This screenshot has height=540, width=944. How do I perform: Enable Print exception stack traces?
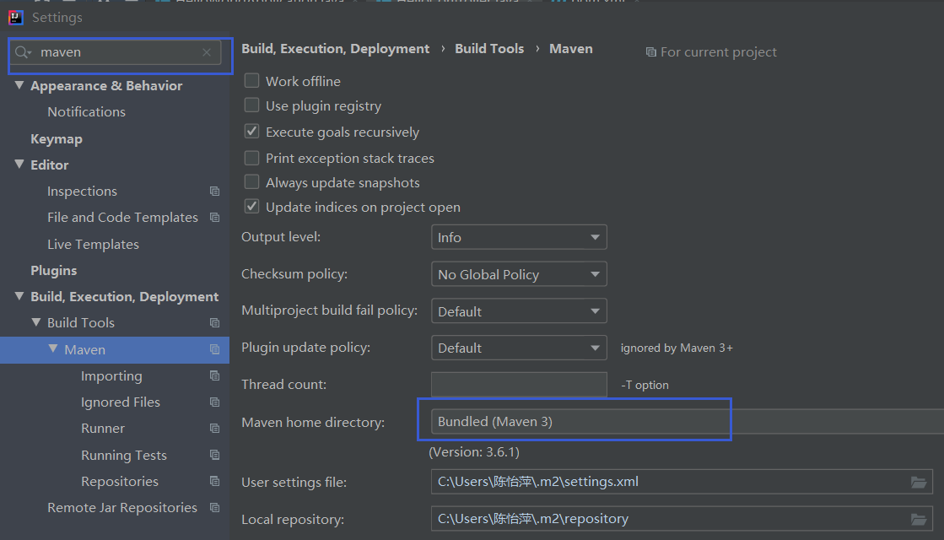pyautogui.click(x=251, y=158)
